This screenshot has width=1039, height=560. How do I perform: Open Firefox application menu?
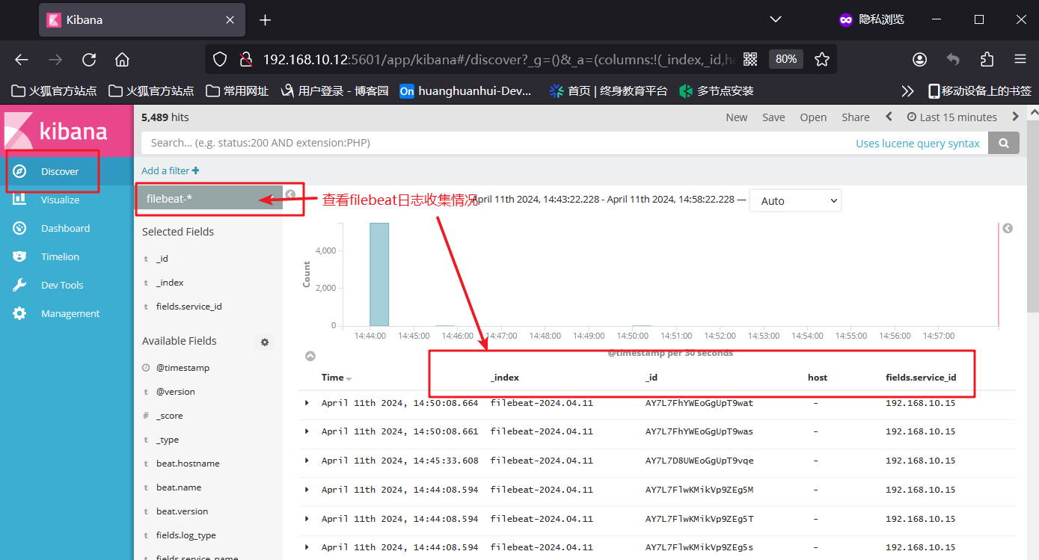[1020, 59]
